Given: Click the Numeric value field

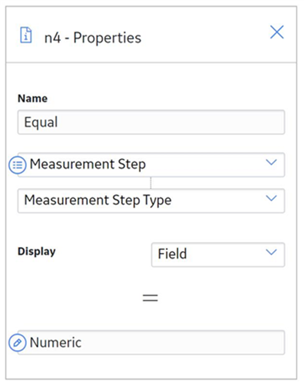Looking at the screenshot, I should (x=151, y=342).
